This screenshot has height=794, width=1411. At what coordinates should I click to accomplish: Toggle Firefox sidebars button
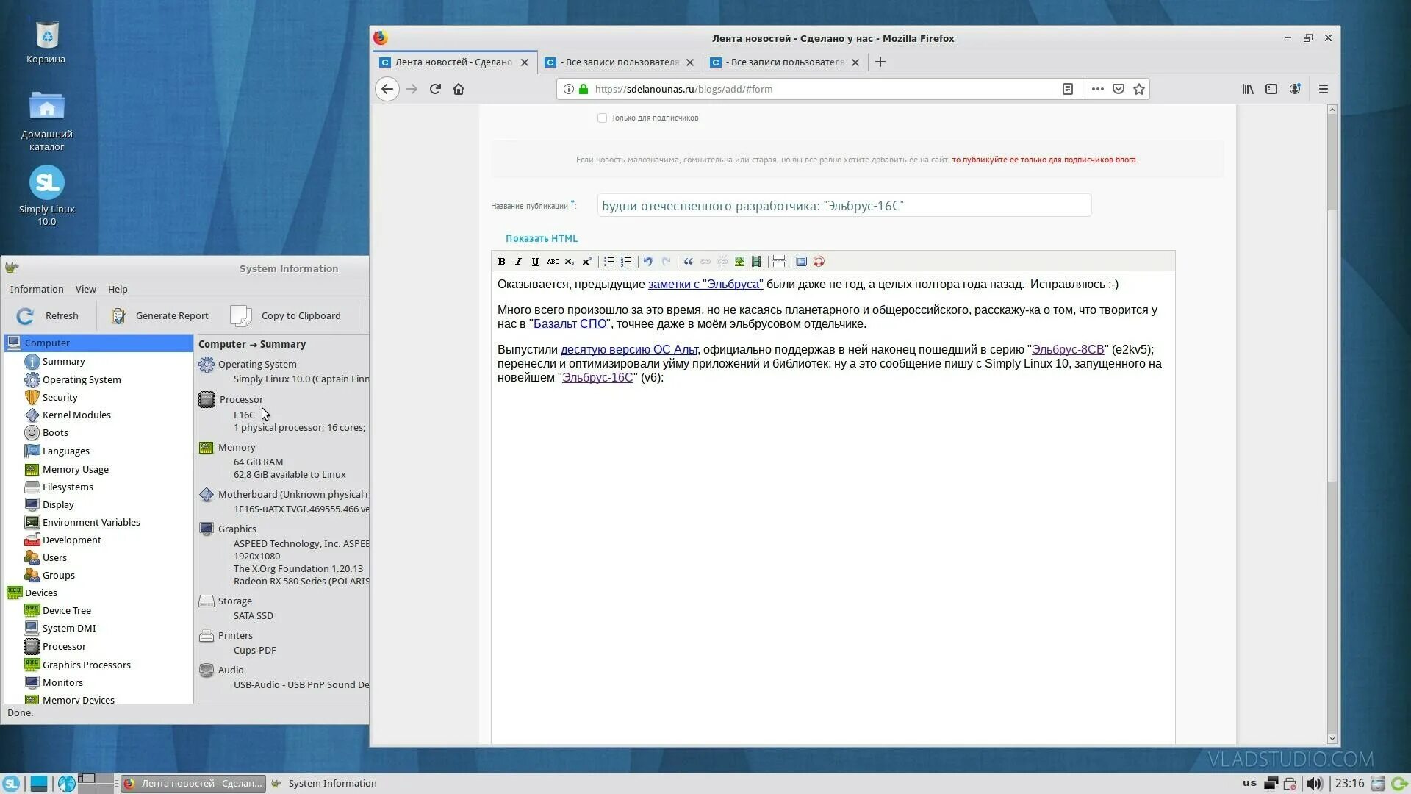(1271, 89)
